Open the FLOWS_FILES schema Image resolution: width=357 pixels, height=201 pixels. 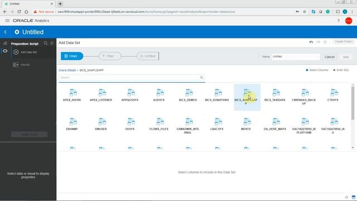[159, 124]
